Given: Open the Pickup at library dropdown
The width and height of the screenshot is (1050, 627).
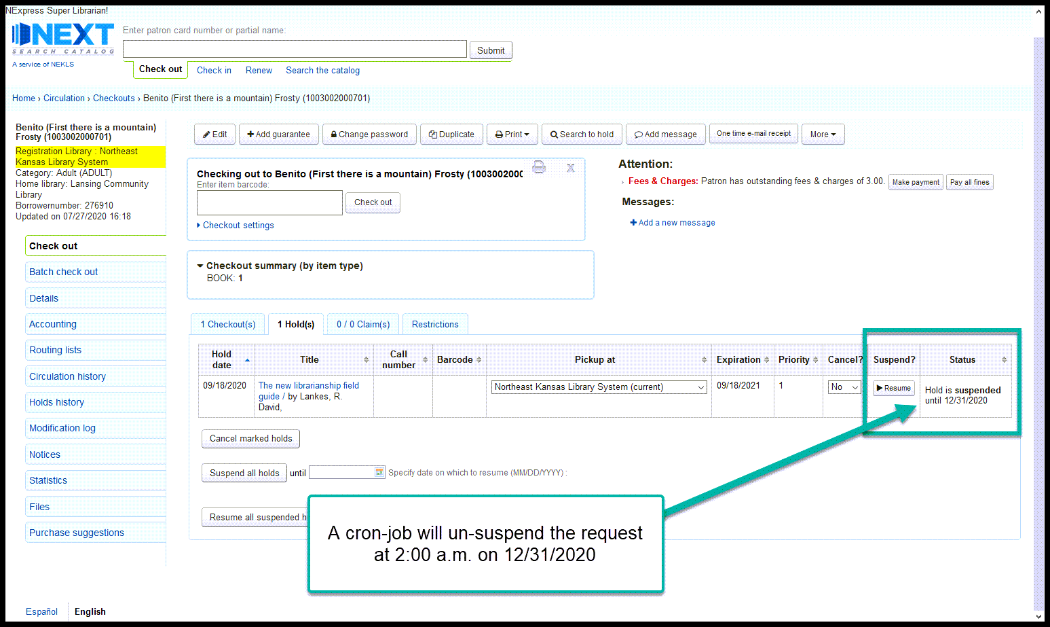Looking at the screenshot, I should point(599,387).
